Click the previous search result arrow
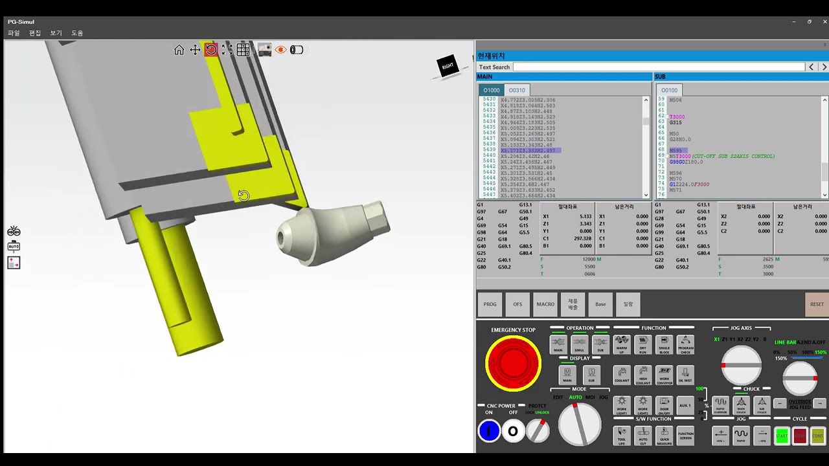The height and width of the screenshot is (466, 829). (811, 67)
